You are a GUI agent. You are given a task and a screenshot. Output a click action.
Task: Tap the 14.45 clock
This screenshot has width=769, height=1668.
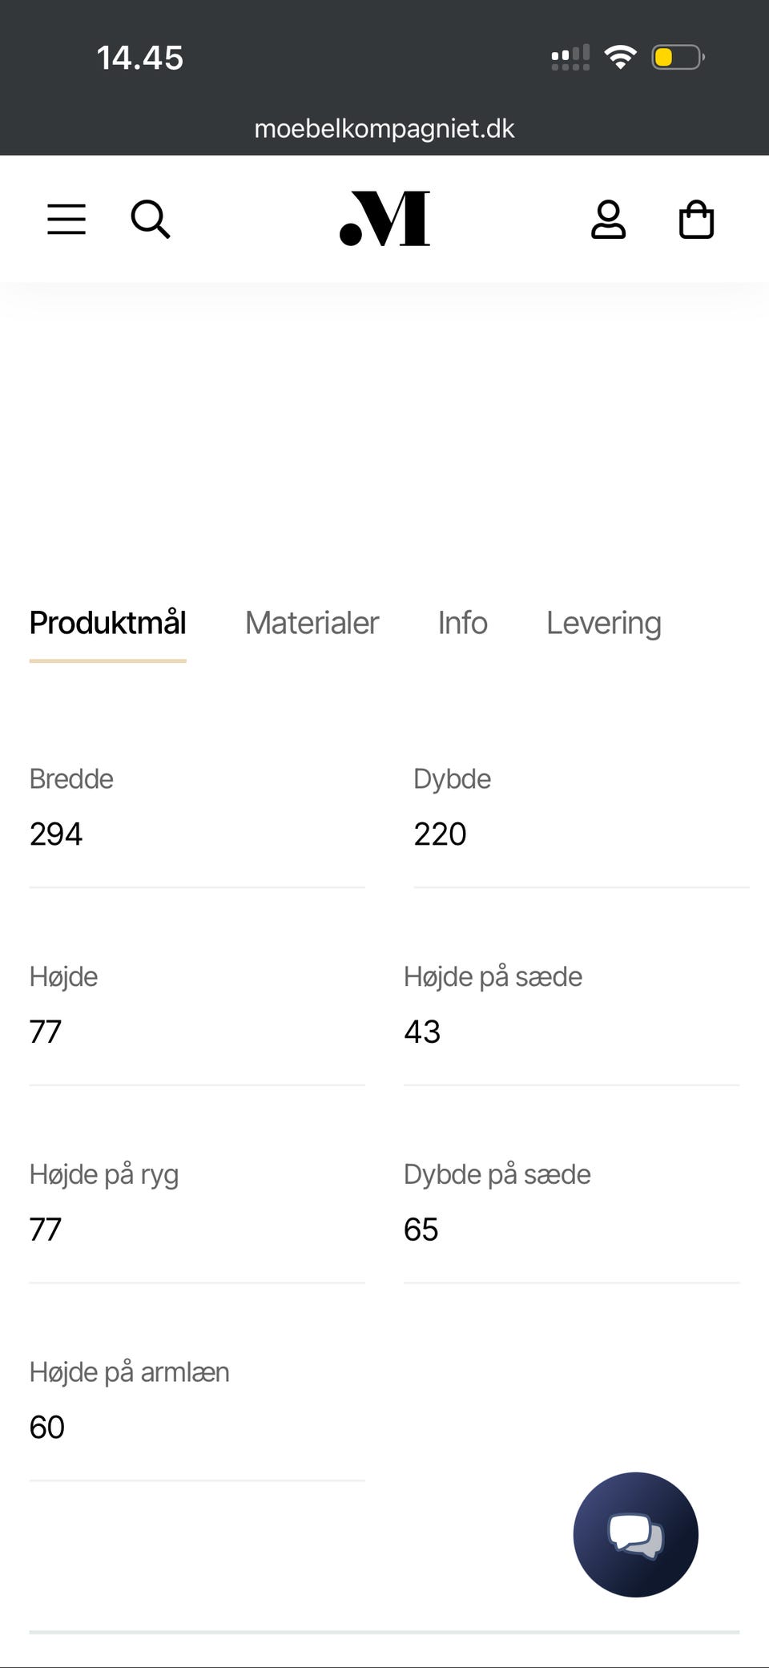pyautogui.click(x=140, y=58)
